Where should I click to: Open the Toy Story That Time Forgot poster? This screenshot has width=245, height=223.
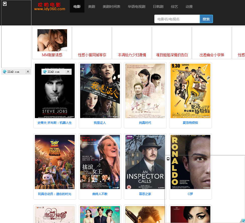click(55, 162)
